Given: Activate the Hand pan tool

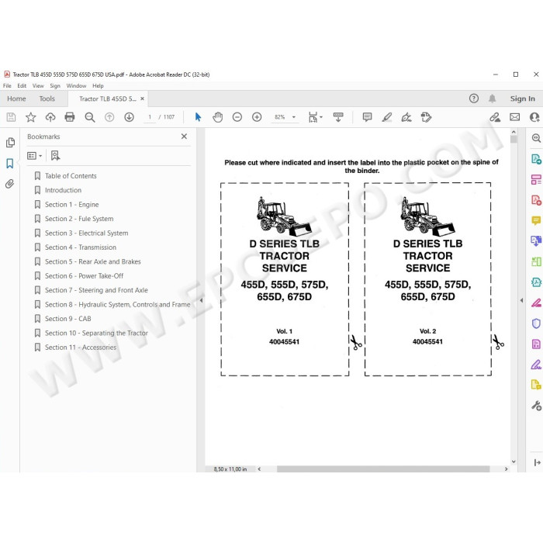Looking at the screenshot, I should point(217,117).
